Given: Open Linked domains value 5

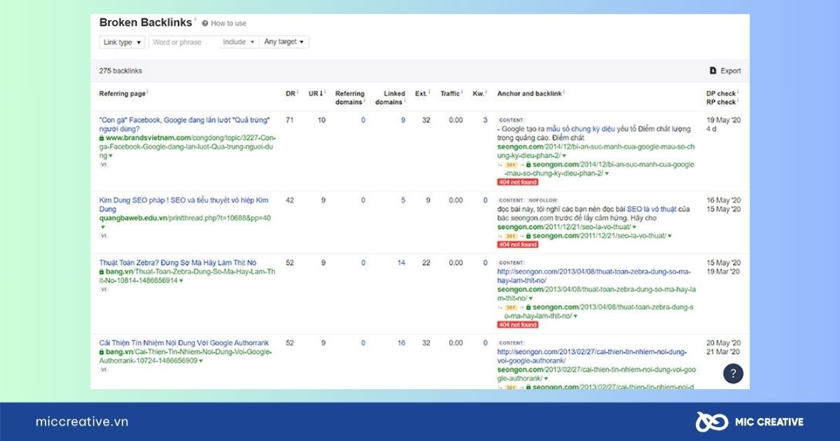Looking at the screenshot, I should [x=402, y=200].
